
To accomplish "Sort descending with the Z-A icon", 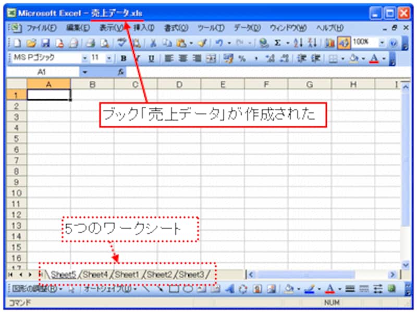I will coord(312,43).
